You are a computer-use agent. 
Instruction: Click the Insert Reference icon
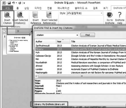(x=35, y=15)
